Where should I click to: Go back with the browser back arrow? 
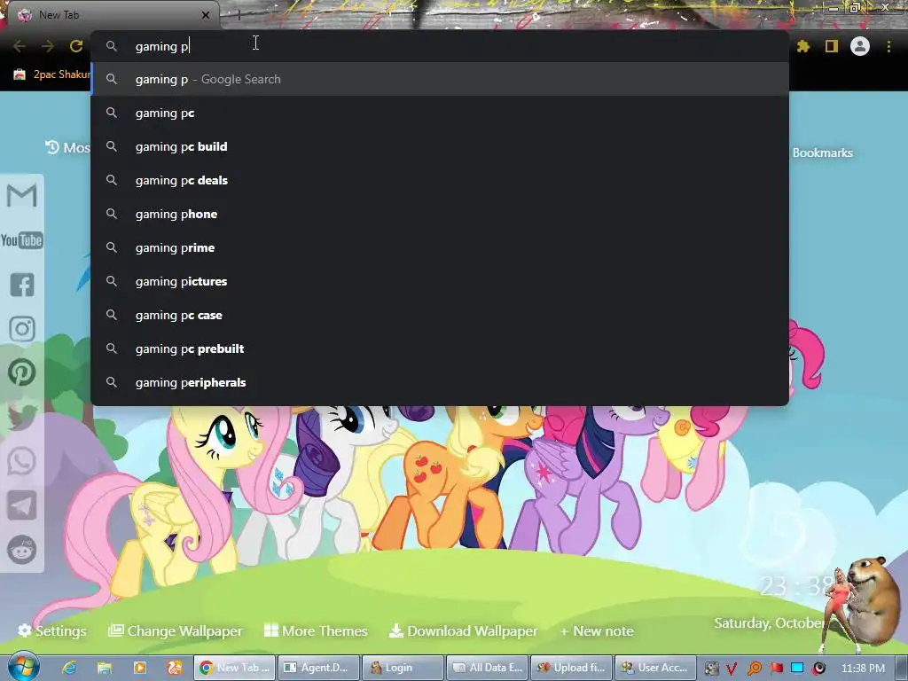(x=20, y=46)
